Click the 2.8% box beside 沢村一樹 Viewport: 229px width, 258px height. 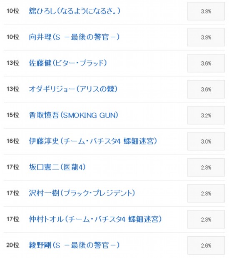(206, 193)
